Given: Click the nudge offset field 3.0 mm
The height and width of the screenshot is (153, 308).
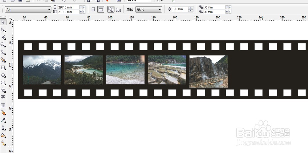Looking at the screenshot, I should pyautogui.click(x=180, y=9).
